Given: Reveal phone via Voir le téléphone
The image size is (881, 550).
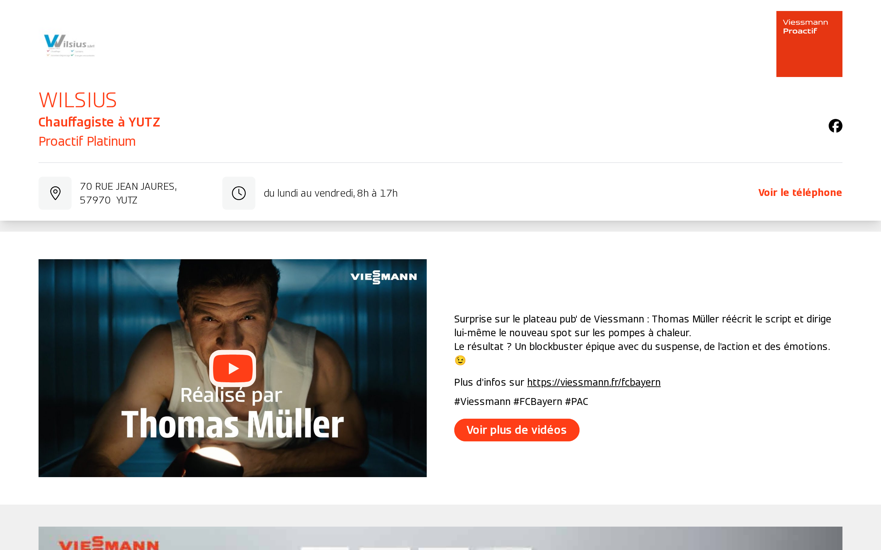Looking at the screenshot, I should point(800,192).
